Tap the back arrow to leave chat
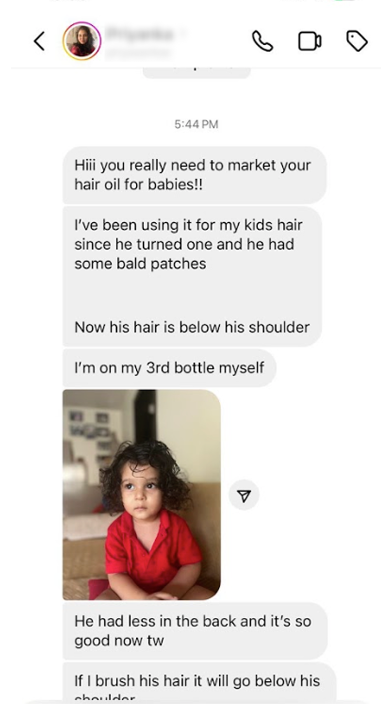 (40, 41)
